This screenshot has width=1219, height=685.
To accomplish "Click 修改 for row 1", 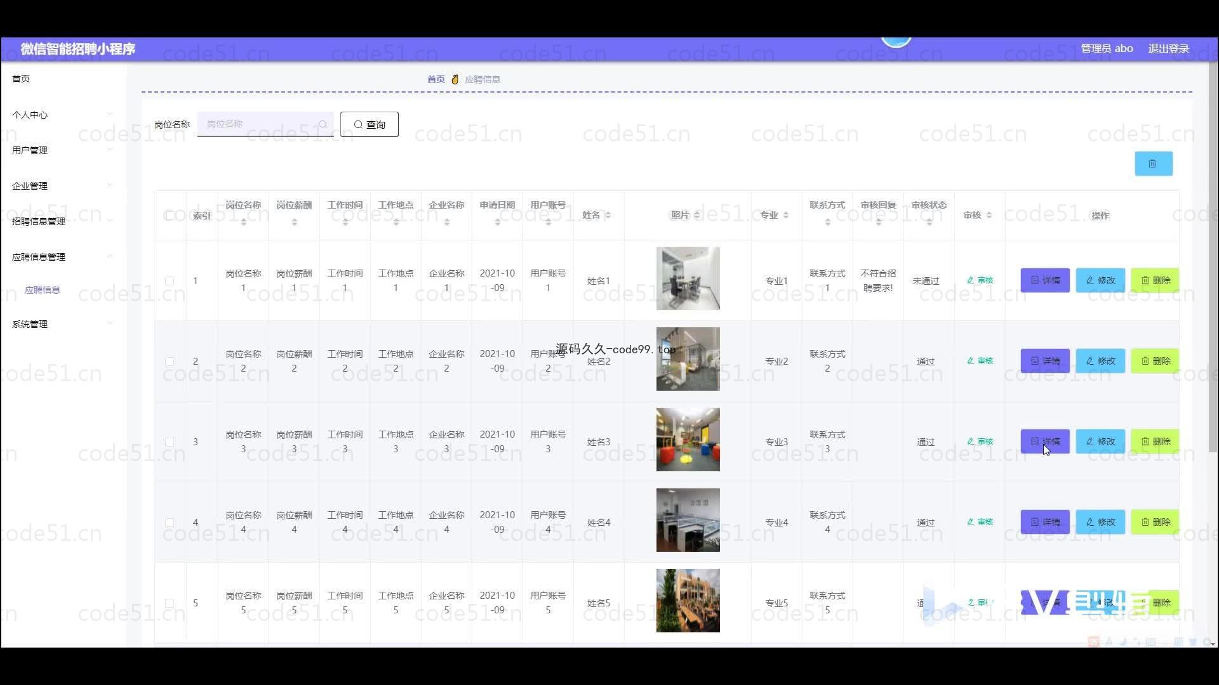I will [1100, 280].
